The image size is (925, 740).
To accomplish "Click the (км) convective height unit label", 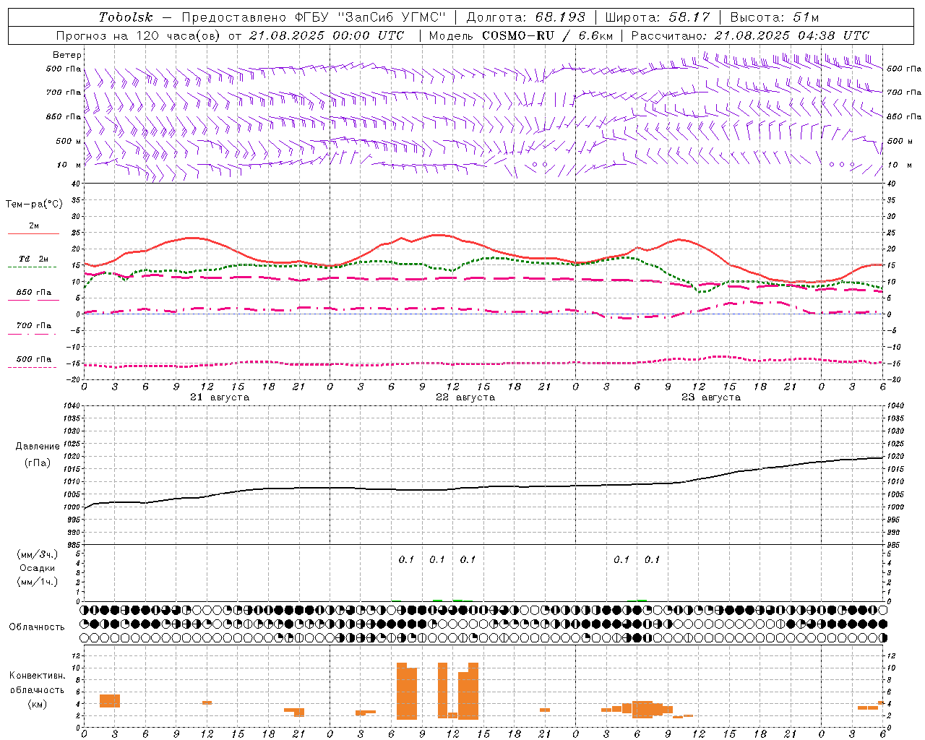I will [38, 705].
